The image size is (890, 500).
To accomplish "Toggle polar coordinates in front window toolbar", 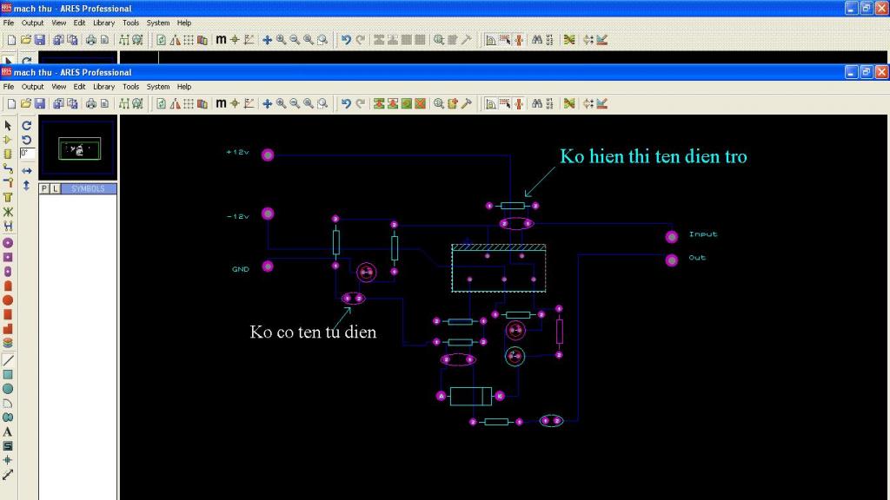I will 249,103.
